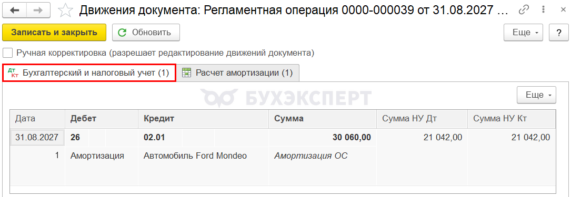Add document to favorites with star icon
571x197 pixels.
click(66, 10)
